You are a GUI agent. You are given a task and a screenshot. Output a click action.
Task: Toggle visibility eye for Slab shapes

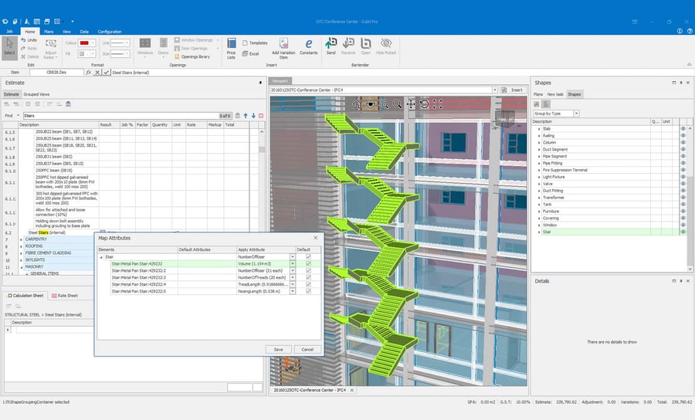click(x=683, y=129)
